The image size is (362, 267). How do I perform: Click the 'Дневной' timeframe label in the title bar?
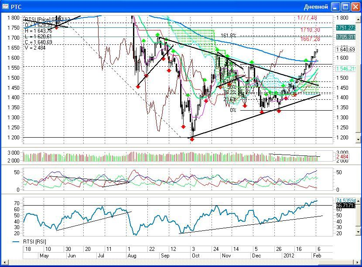click(x=316, y=7)
